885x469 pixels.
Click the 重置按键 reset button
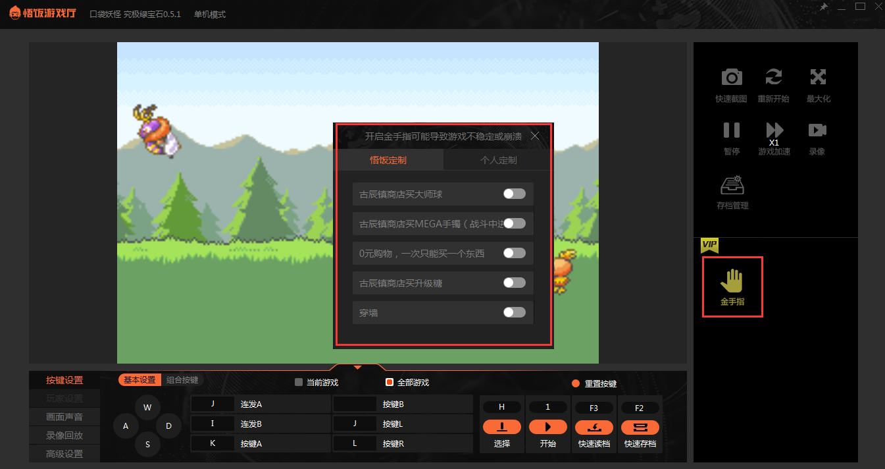pyautogui.click(x=595, y=383)
